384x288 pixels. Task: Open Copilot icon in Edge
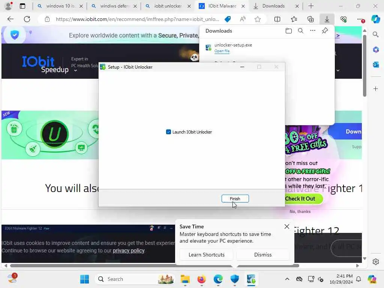375,19
